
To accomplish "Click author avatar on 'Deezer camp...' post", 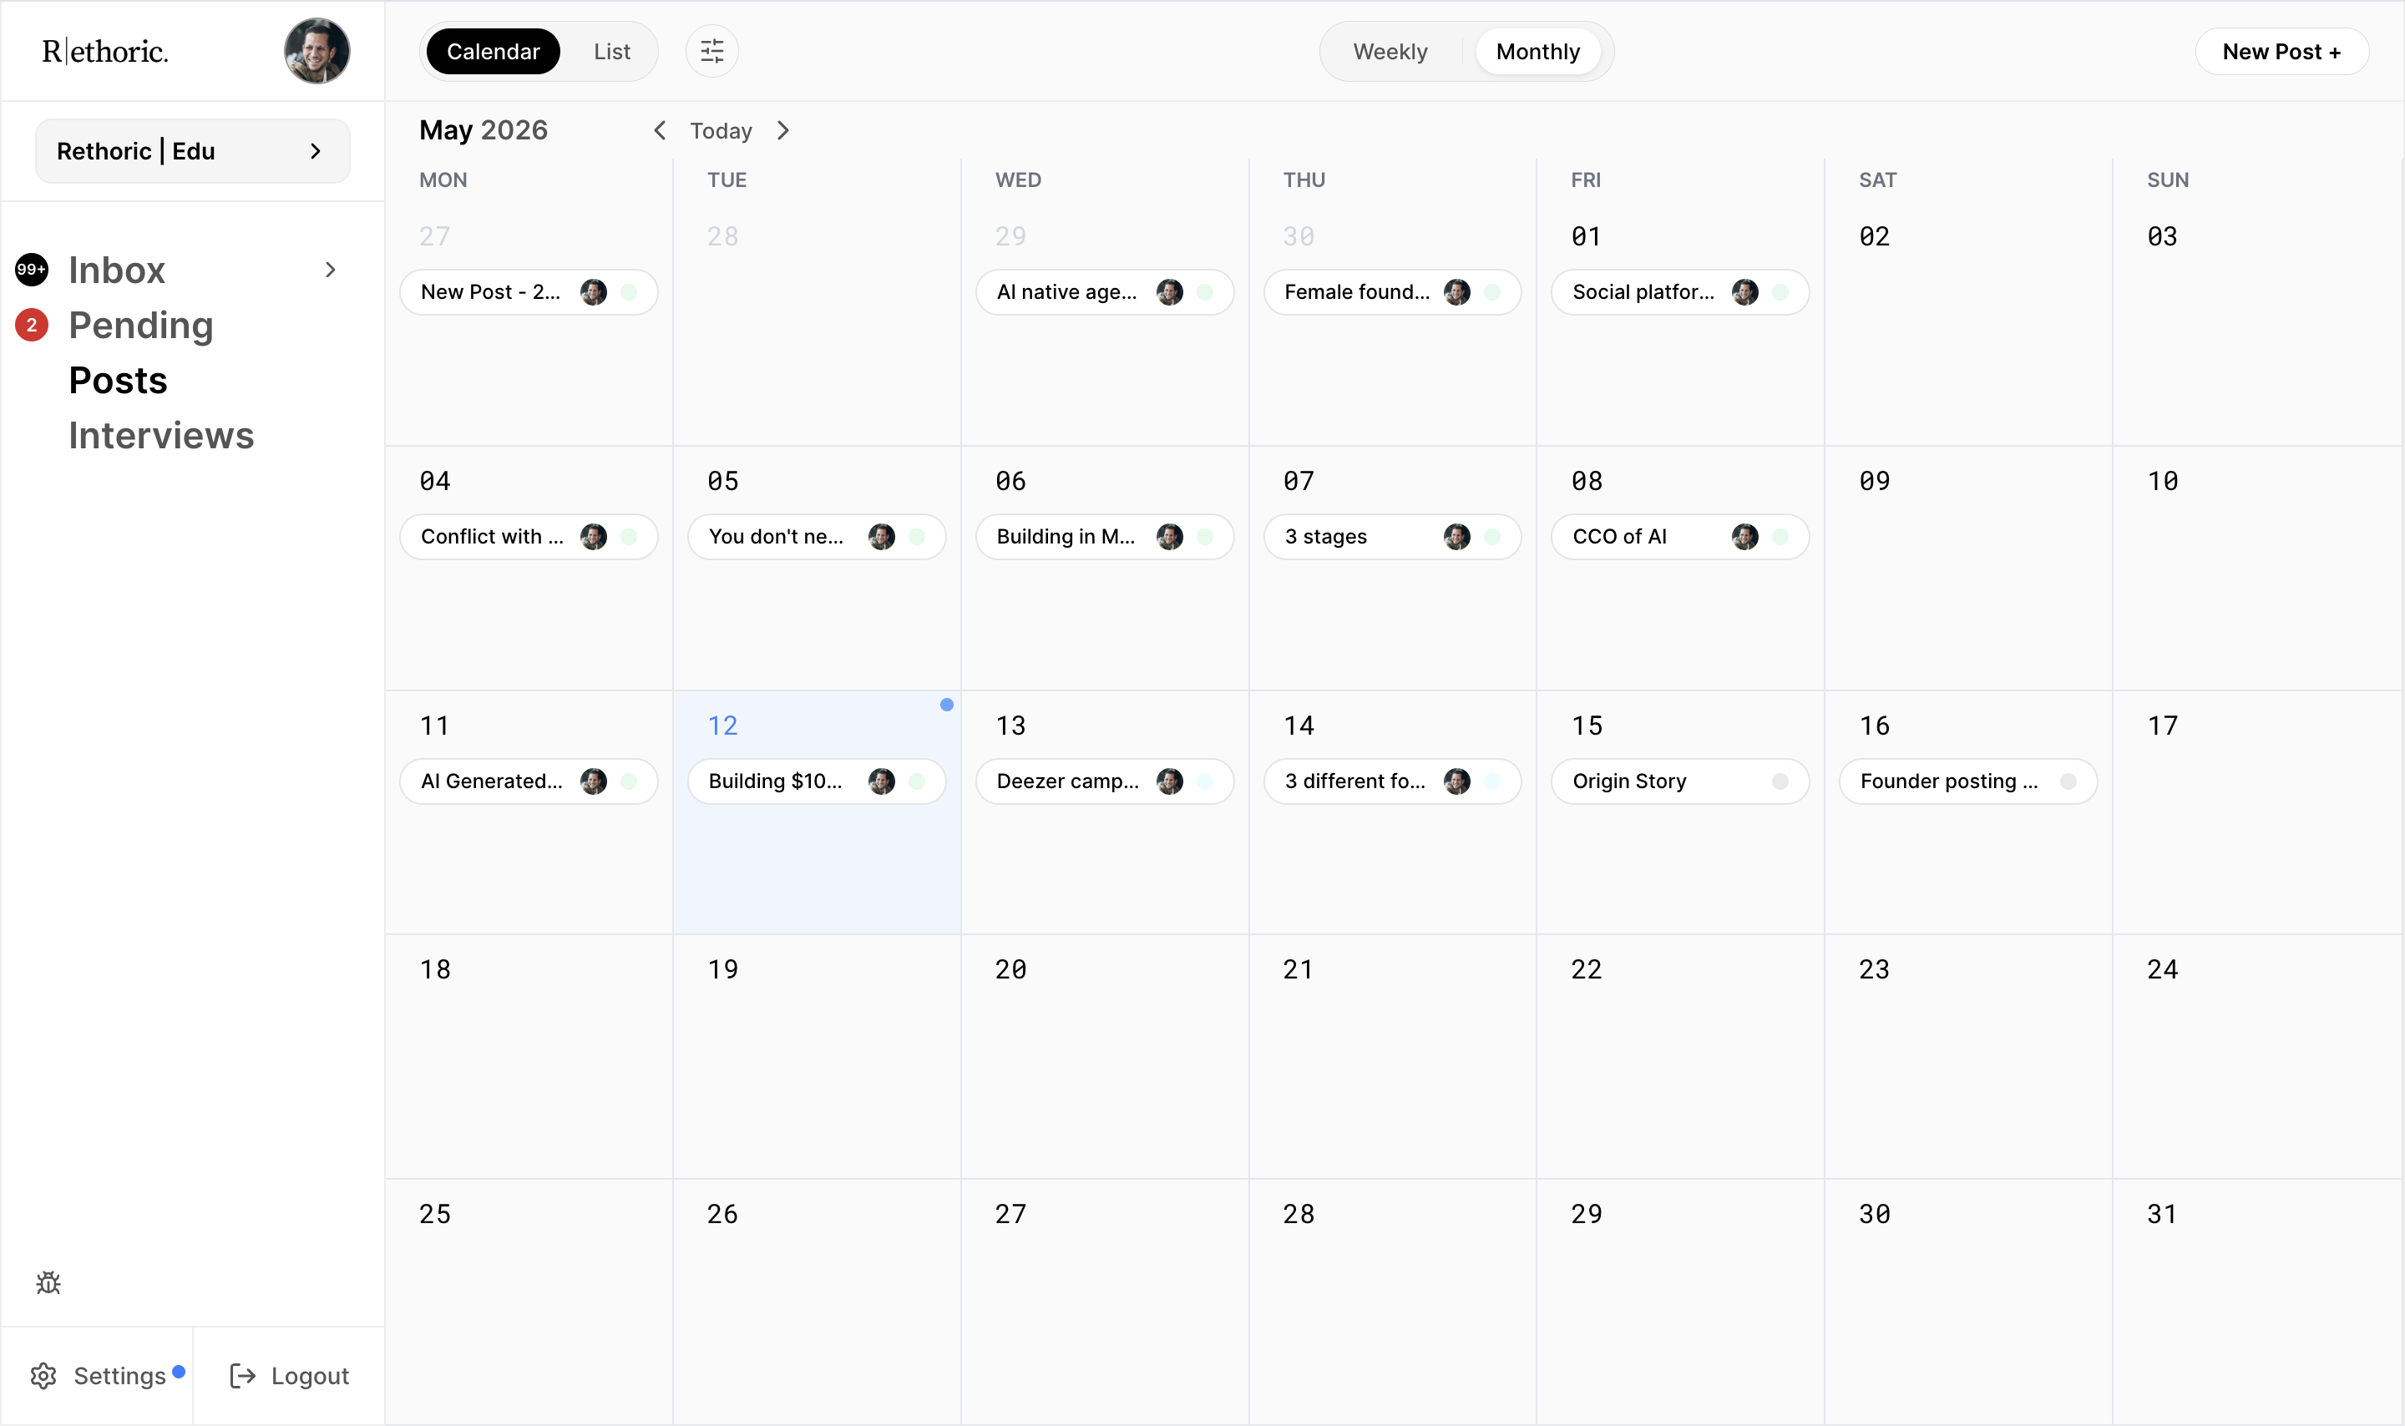I will coord(1169,781).
